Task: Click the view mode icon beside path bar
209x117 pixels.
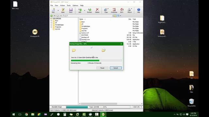Action: pyautogui.click(x=118, y=16)
